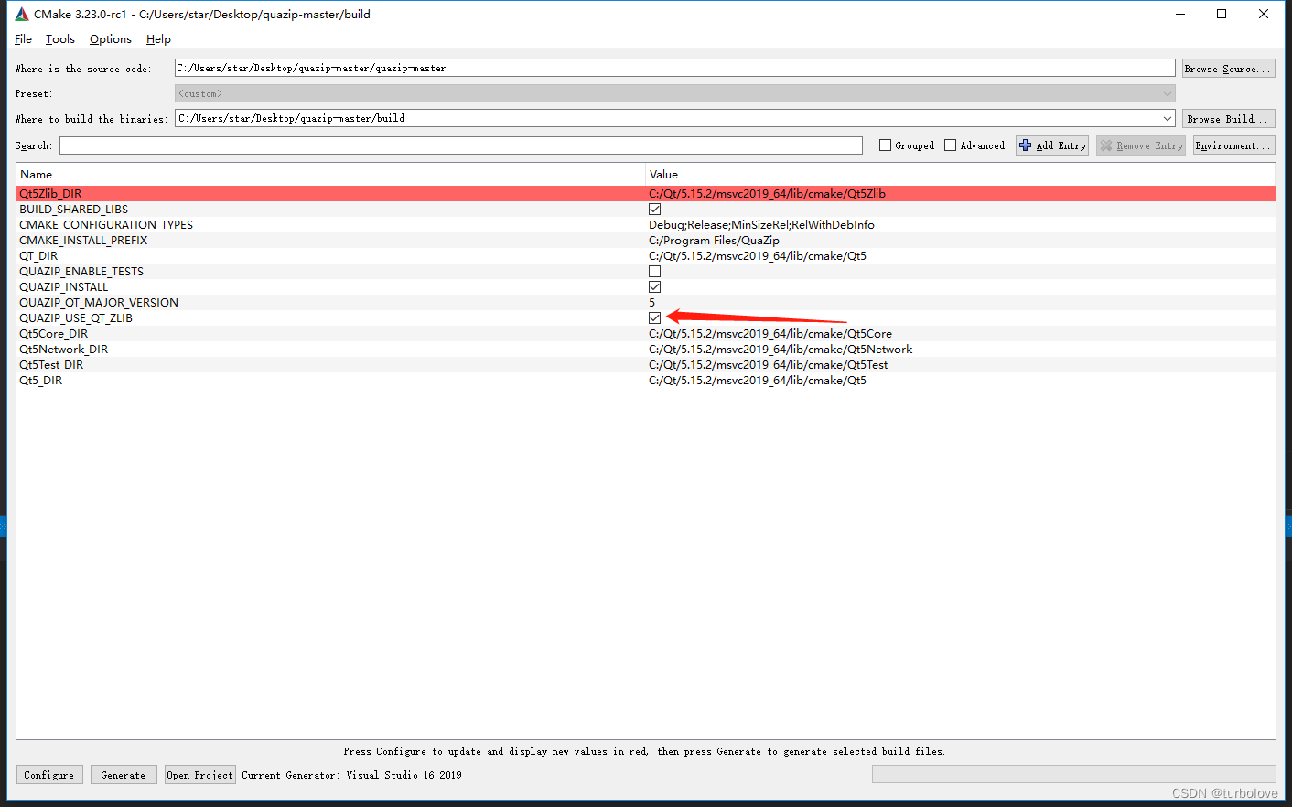Toggle QUAZIP_ENABLE_TESTS checkbox
This screenshot has height=807, width=1292.
(x=654, y=272)
